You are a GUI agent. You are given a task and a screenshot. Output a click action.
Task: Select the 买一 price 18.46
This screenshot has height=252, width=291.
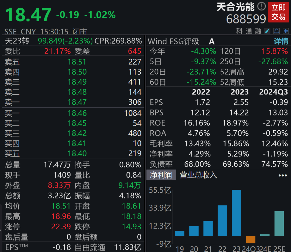point(77,113)
